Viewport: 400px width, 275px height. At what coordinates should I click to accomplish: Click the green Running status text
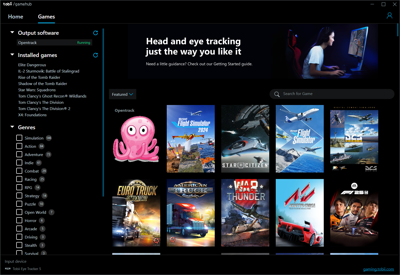click(x=84, y=42)
